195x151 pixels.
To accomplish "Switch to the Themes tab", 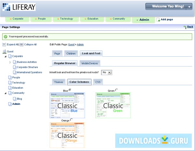I will [58, 82].
